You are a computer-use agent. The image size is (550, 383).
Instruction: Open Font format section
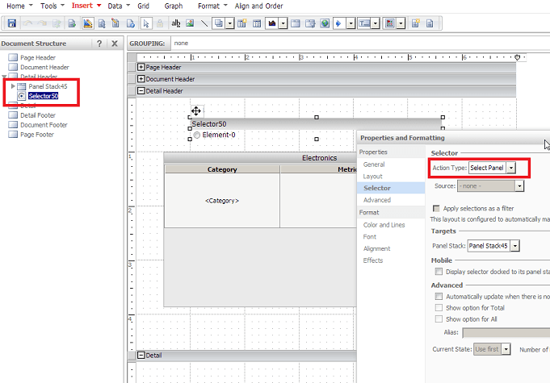370,237
